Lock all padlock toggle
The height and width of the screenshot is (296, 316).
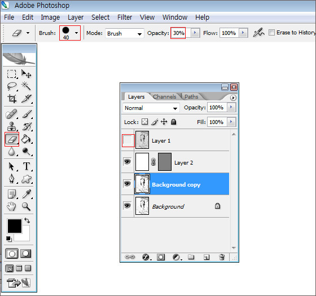(x=174, y=122)
